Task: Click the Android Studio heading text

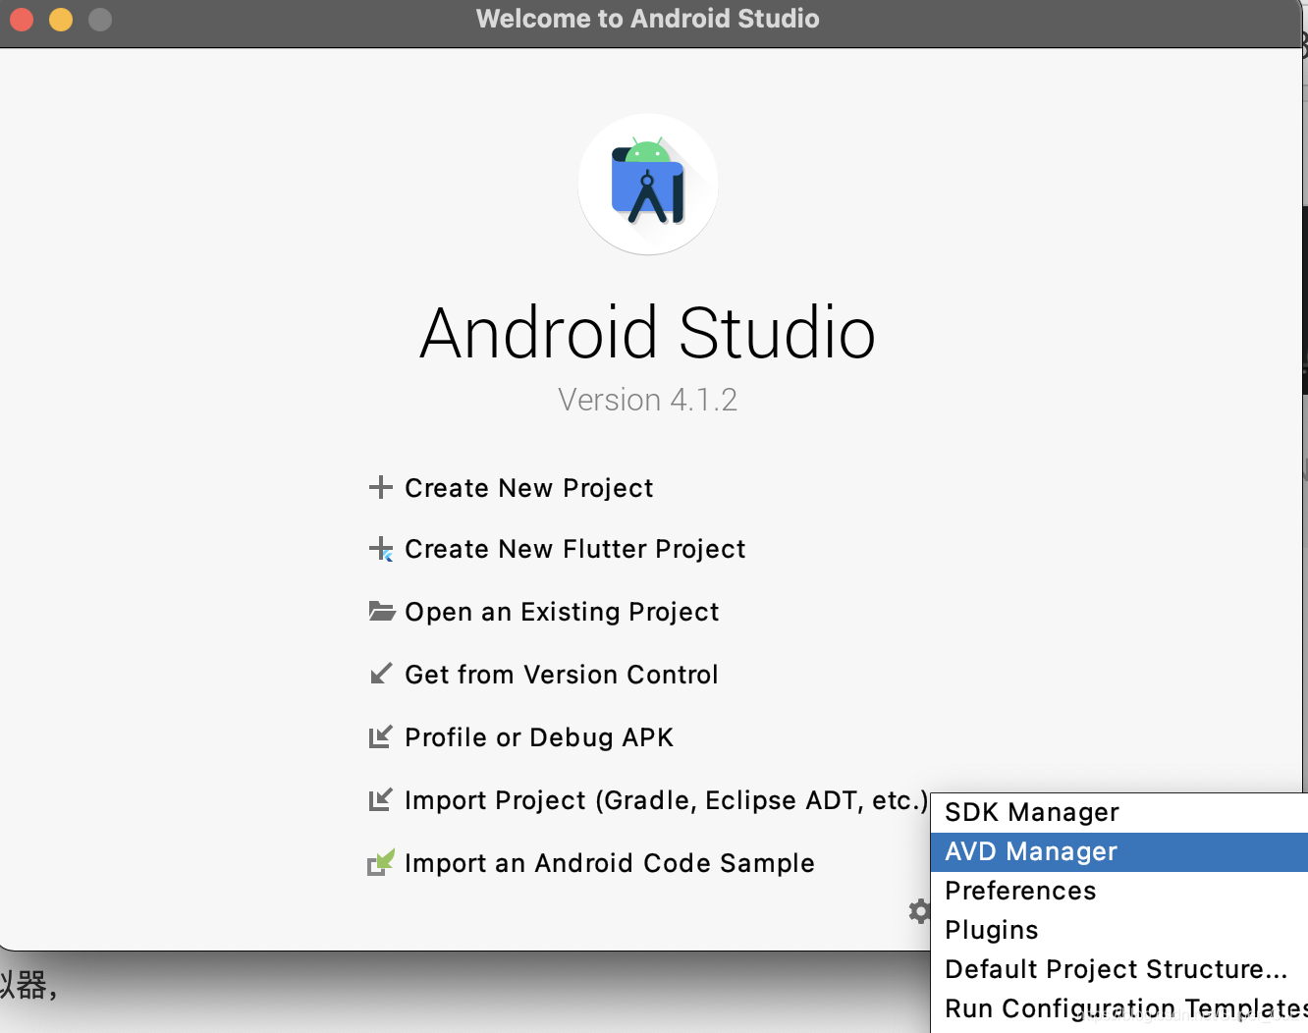Action: [647, 333]
